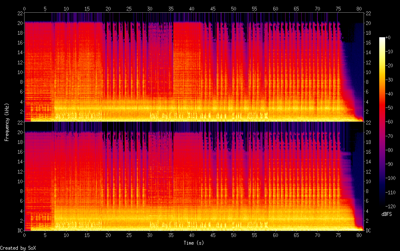Viewport: 400px width, 251px height.
Task: Click "60" on the bottom time axis
Action: (x=275, y=235)
